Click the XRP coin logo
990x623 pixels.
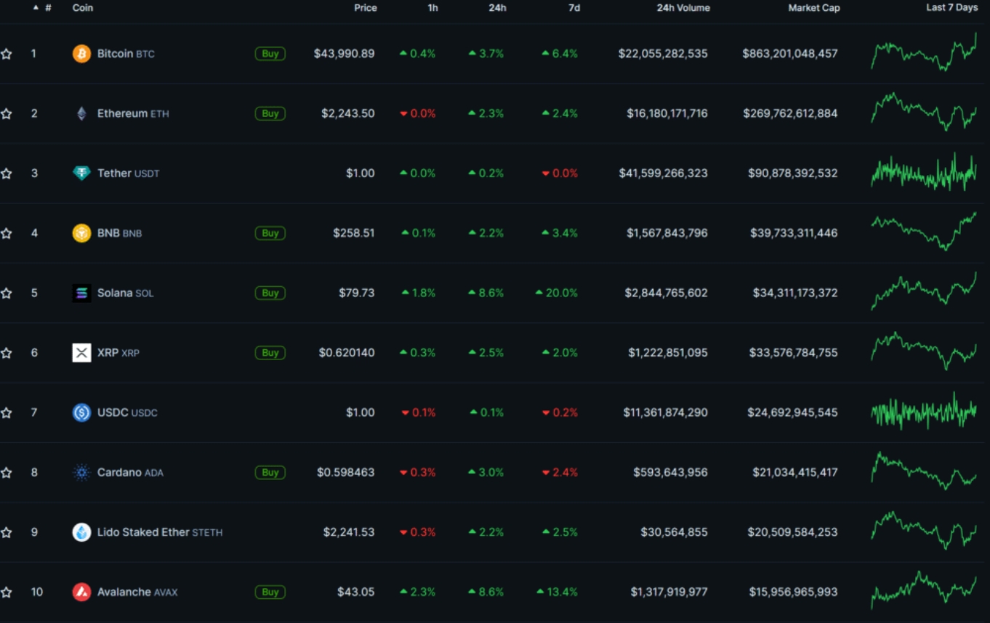point(81,353)
